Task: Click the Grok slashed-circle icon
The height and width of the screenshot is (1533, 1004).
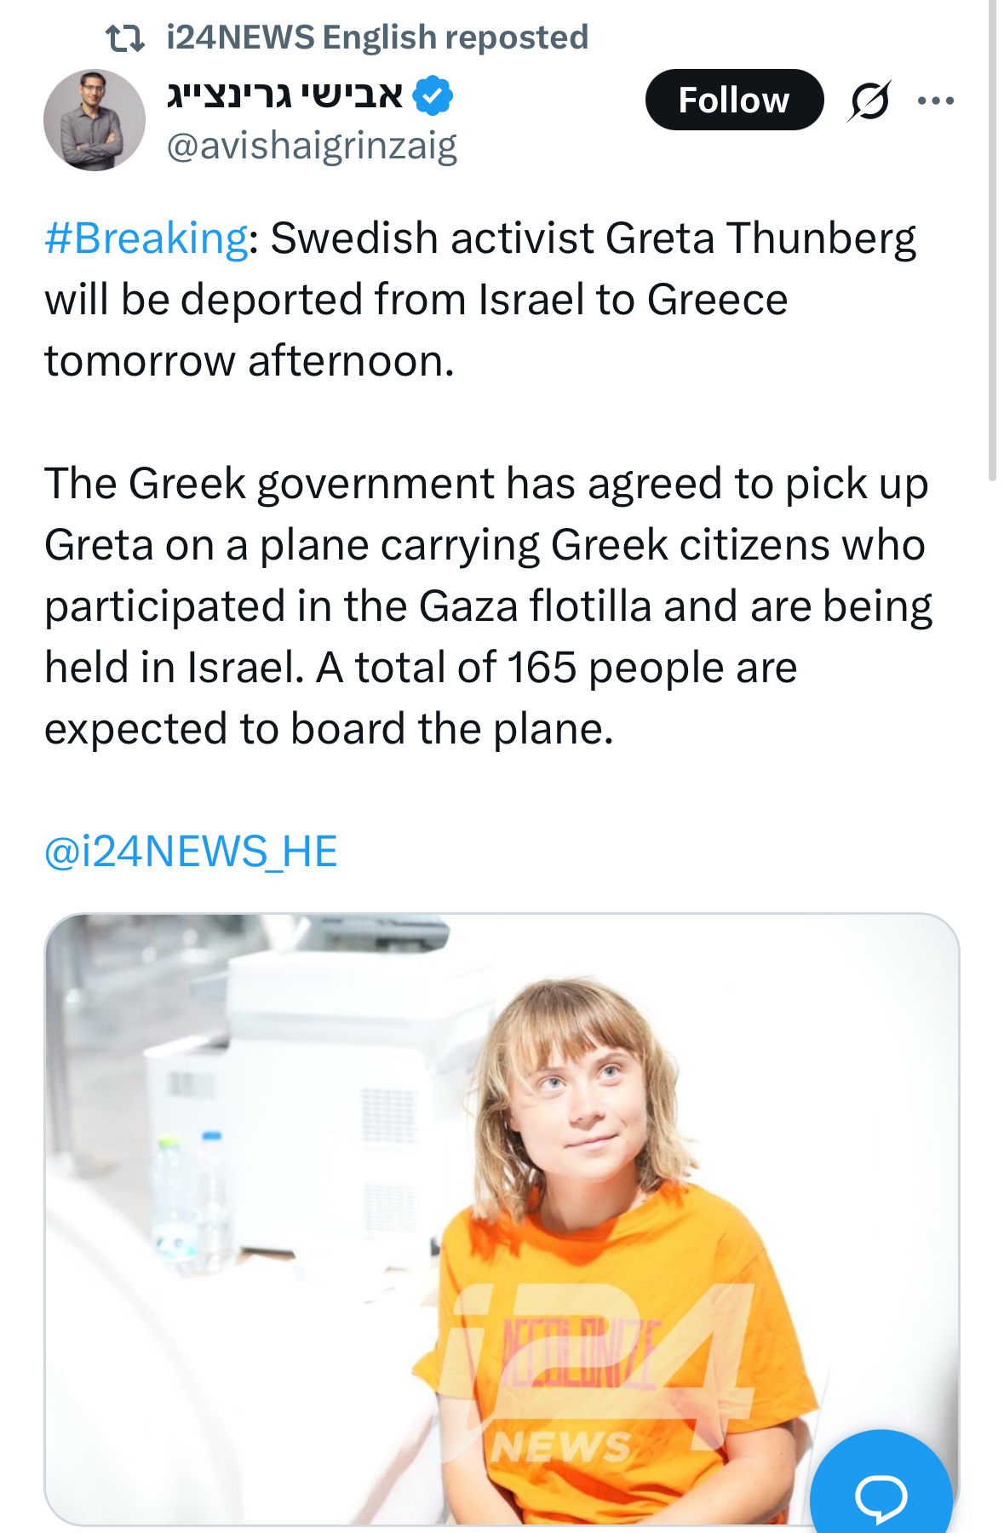Action: coord(869,100)
